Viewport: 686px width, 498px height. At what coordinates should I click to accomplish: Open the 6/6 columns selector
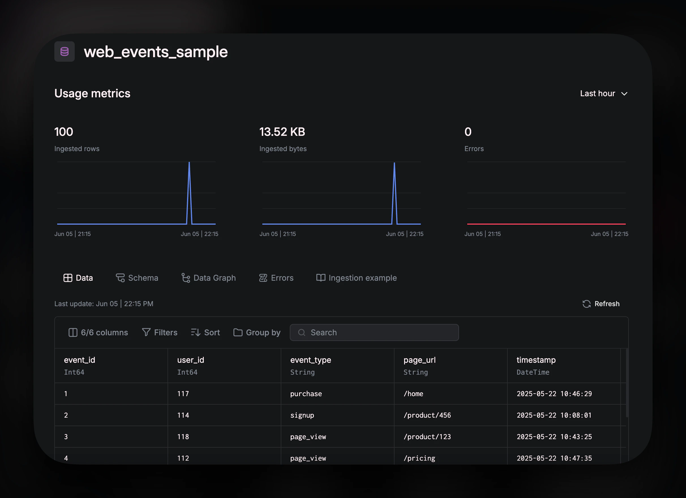98,332
